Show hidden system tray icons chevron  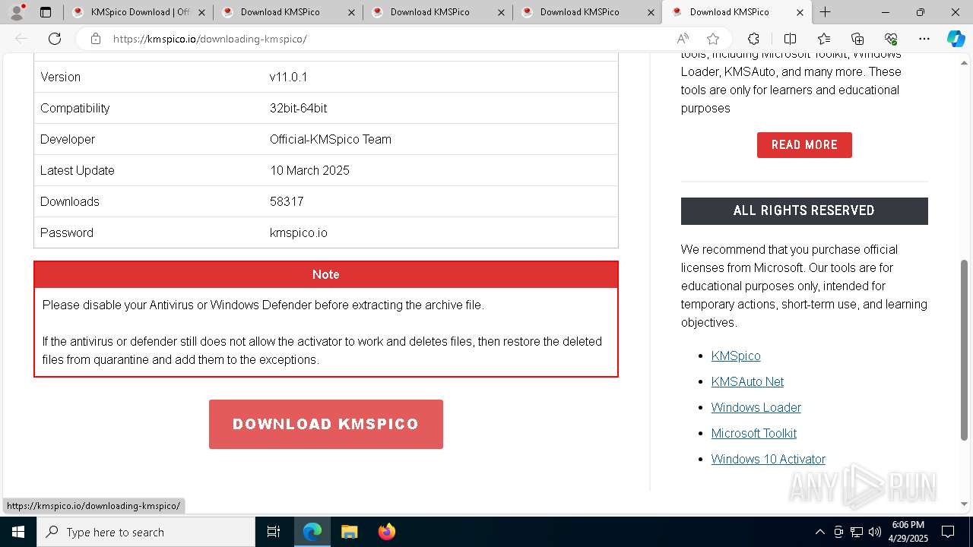[819, 532]
